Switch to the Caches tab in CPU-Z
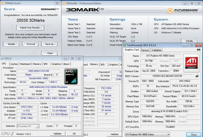203x137 pixels. 14,64
